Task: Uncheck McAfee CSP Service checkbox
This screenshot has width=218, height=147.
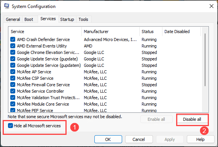Action: tap(13, 78)
